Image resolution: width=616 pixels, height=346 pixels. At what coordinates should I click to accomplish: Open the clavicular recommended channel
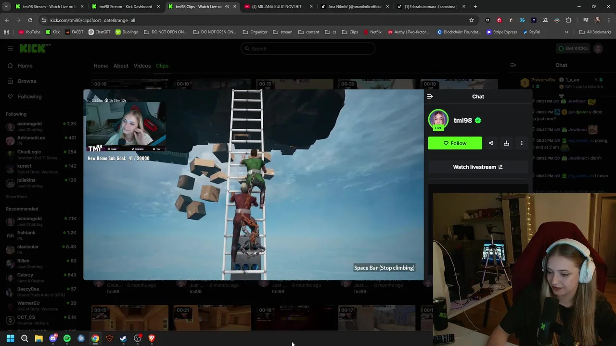(x=41, y=250)
